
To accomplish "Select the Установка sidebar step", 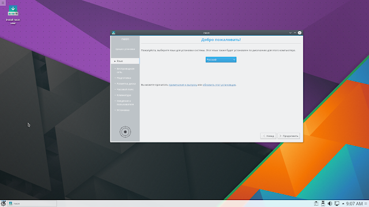I will [x=123, y=110].
